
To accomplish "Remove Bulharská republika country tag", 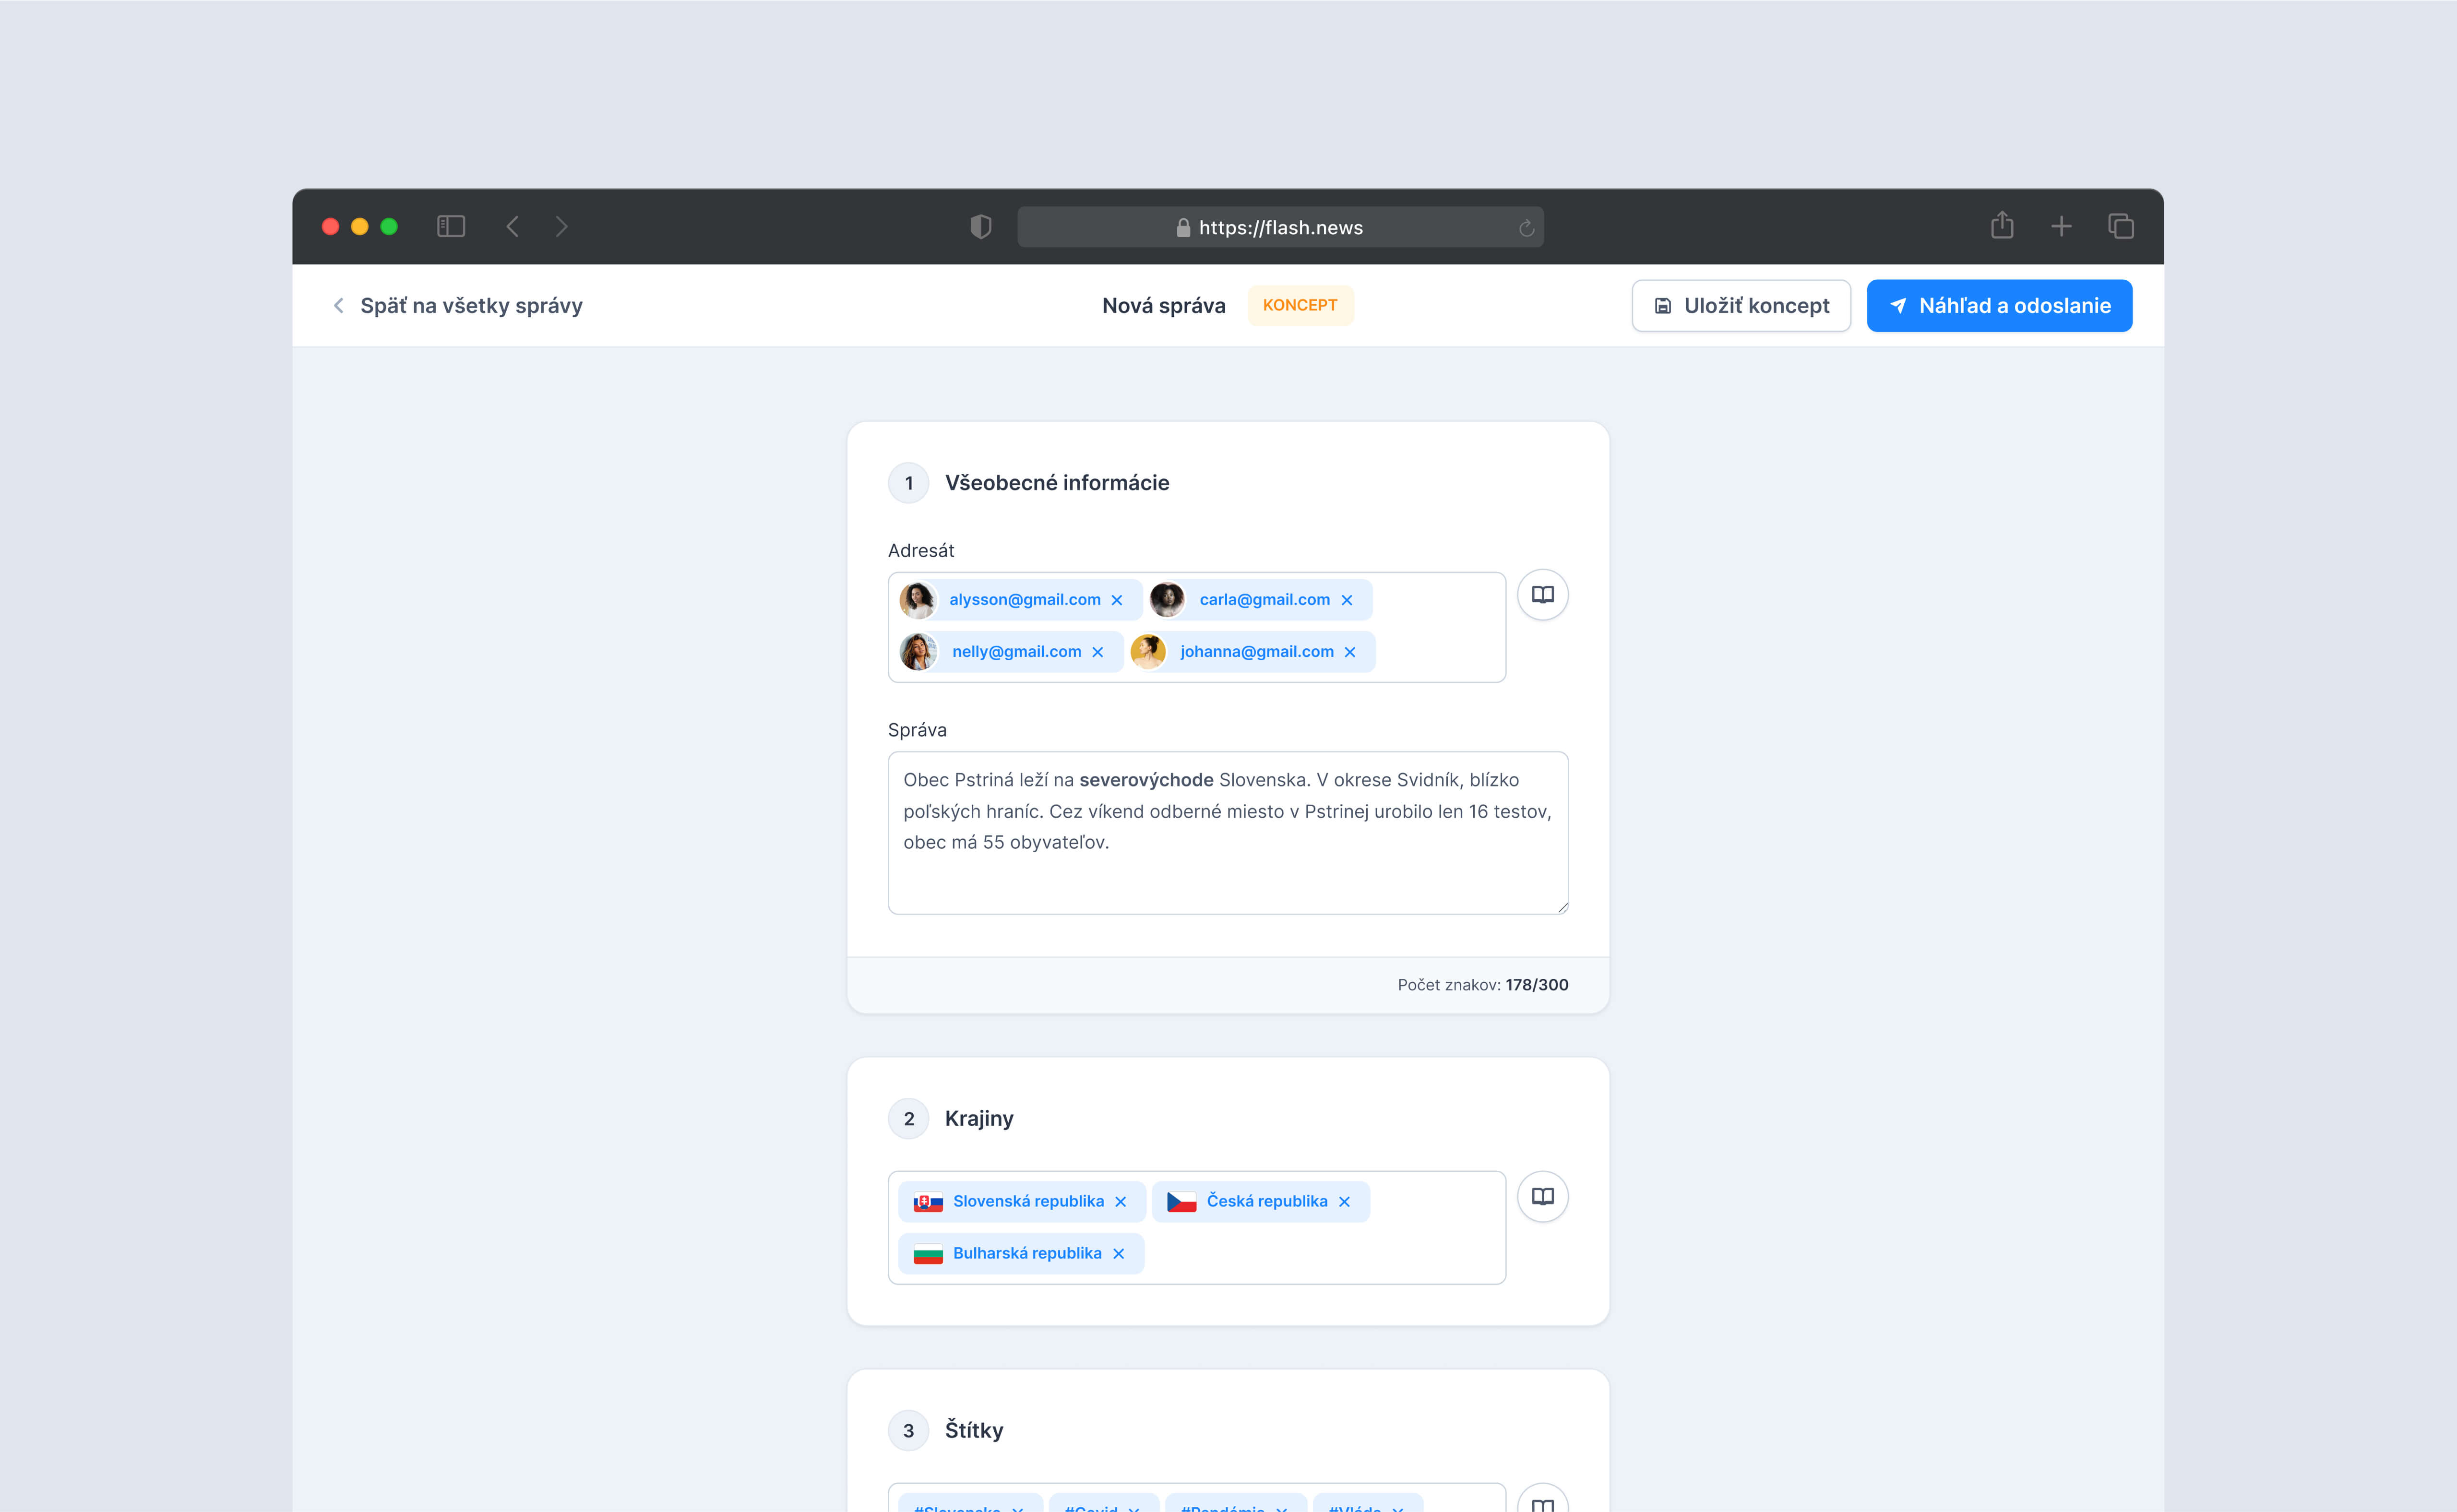I will (x=1119, y=1254).
